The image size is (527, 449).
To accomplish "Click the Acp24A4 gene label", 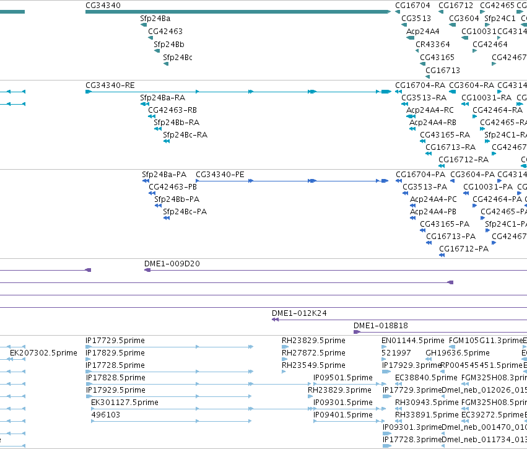I will click(422, 31).
